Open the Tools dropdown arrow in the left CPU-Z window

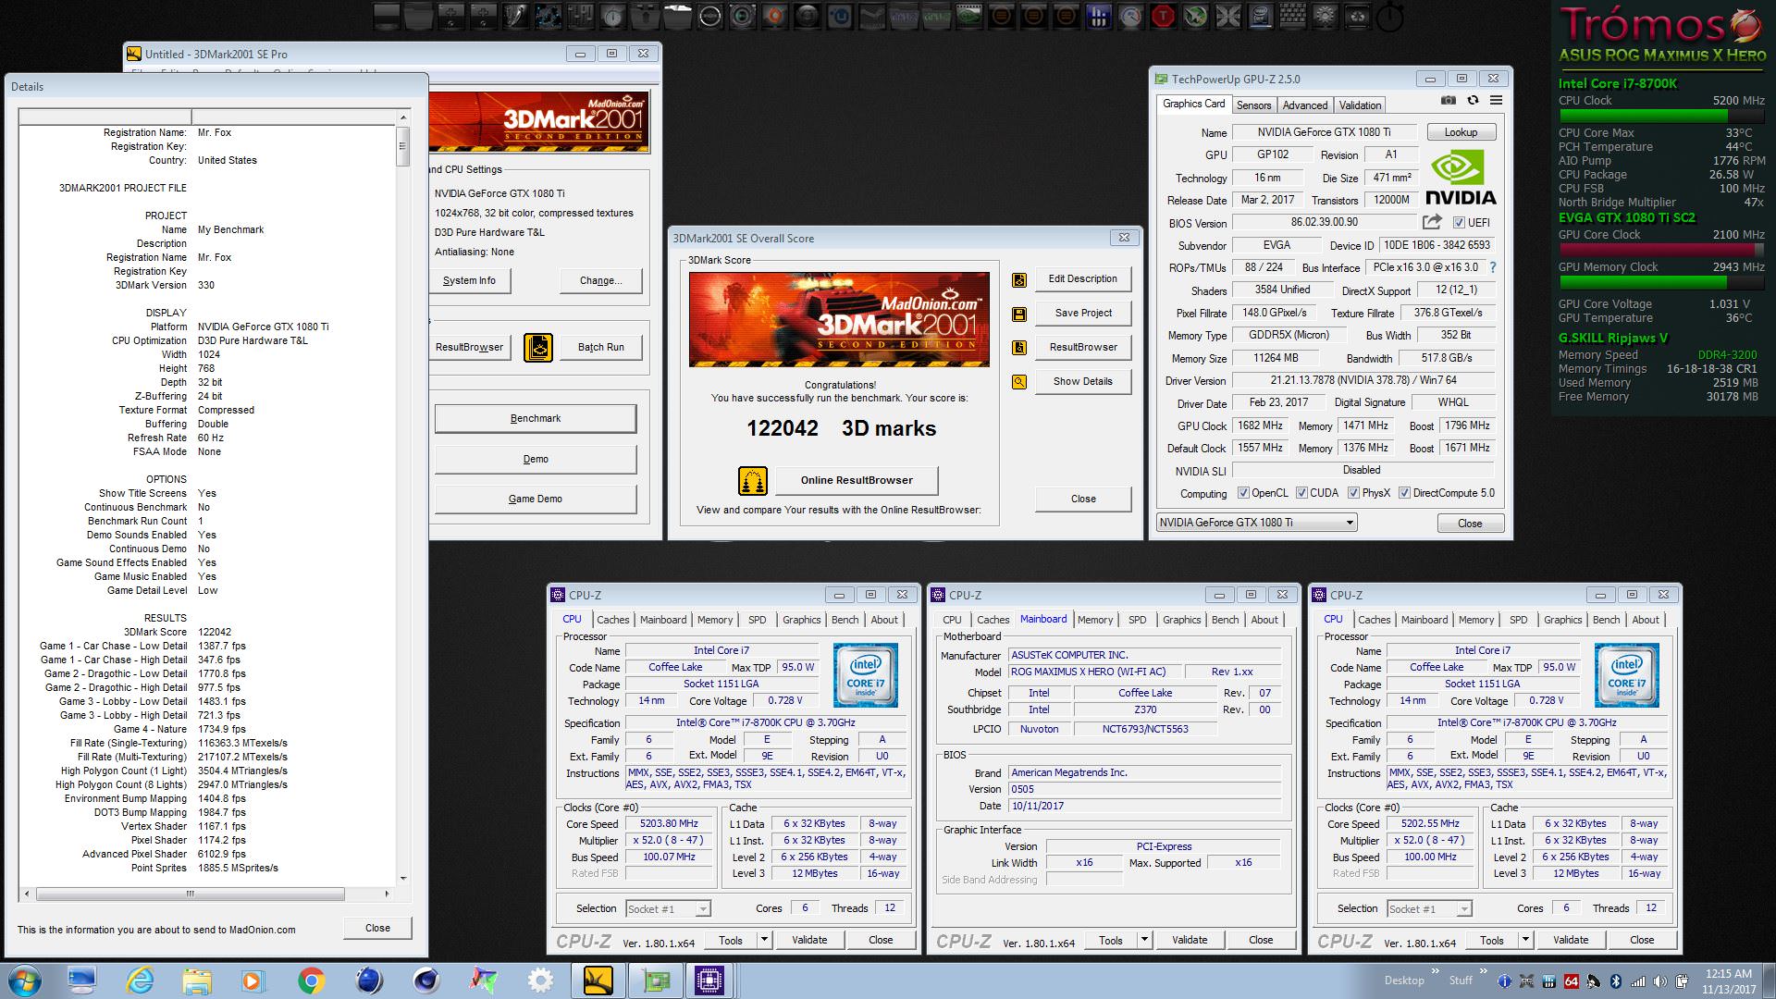[x=765, y=940]
